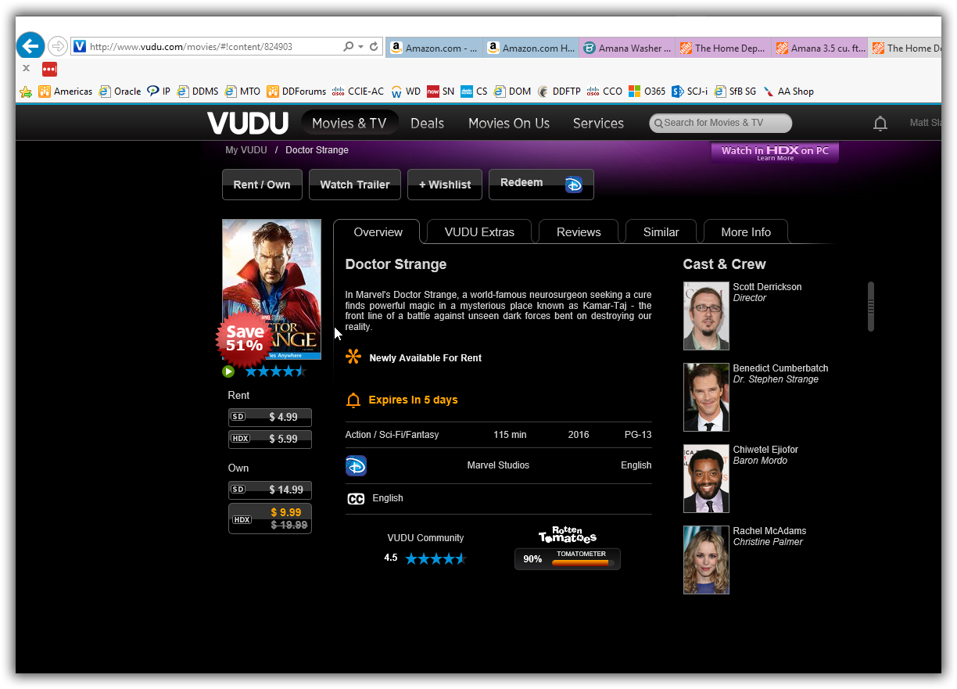
Task: Click the Rent / Own button
Action: click(x=262, y=185)
